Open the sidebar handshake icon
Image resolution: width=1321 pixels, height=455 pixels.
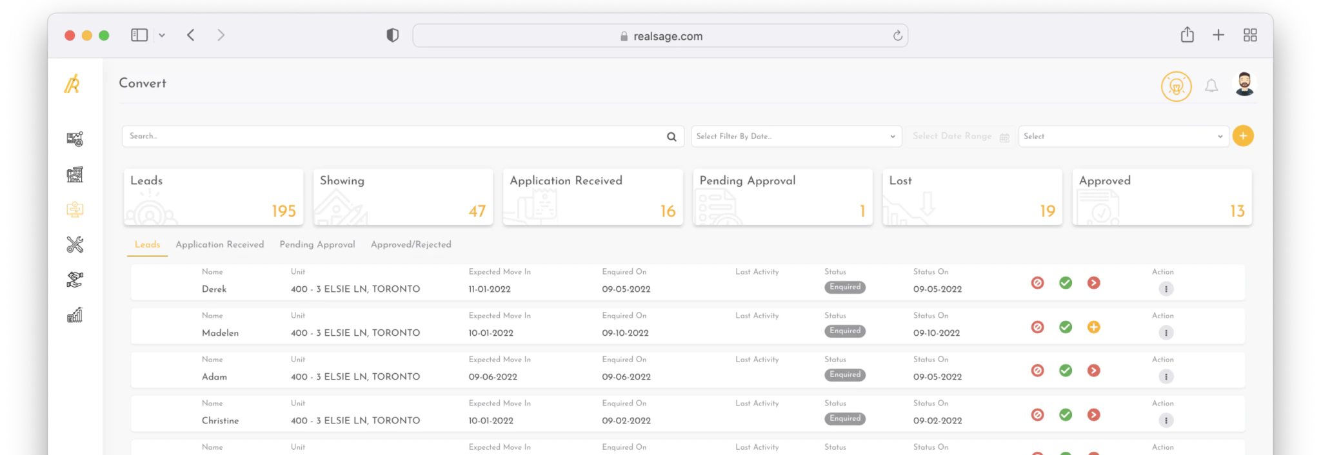[x=75, y=279]
